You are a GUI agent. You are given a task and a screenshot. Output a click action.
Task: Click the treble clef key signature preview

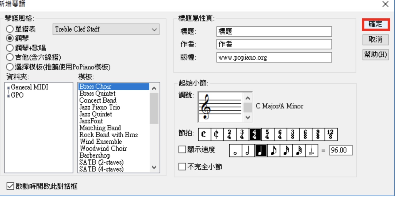(220, 107)
